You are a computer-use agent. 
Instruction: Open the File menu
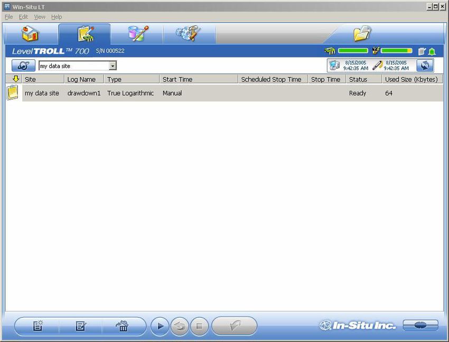click(x=8, y=17)
